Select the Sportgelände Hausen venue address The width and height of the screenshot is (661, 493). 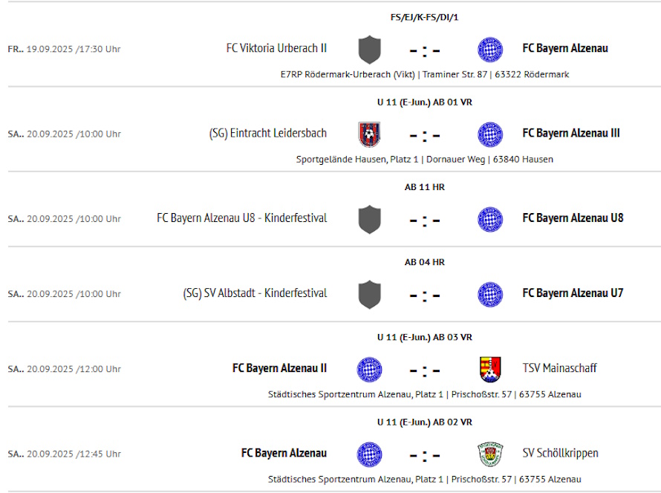click(x=425, y=160)
